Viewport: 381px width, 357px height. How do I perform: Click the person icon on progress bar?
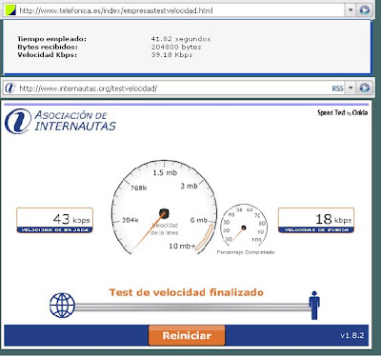point(314,306)
